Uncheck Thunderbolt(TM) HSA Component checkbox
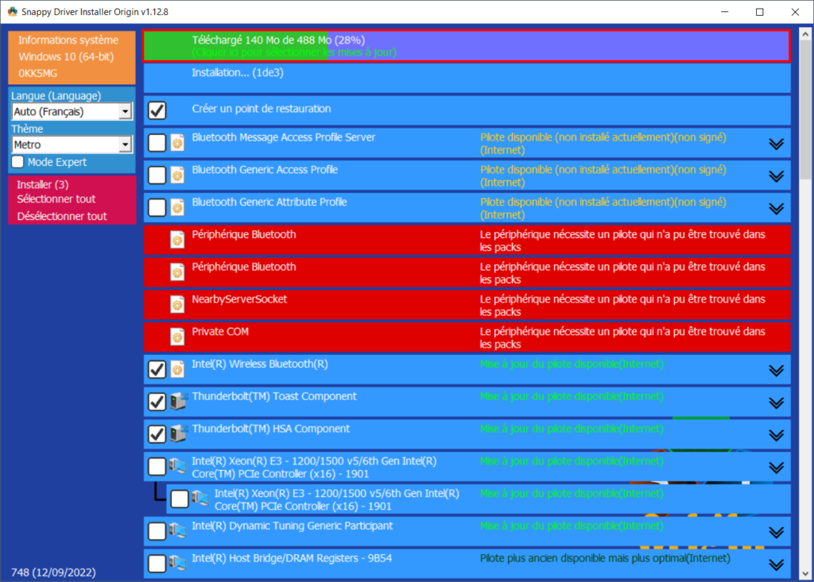 point(157,434)
